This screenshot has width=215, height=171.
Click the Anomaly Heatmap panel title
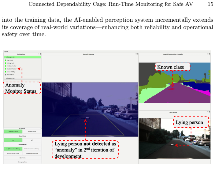pos(88,54)
